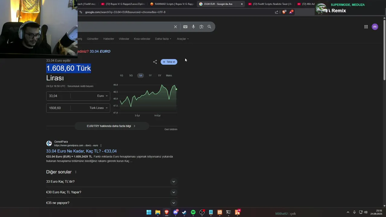Image resolution: width=386 pixels, height=217 pixels.
Task: Open the Haberler results tab
Action: (109, 39)
